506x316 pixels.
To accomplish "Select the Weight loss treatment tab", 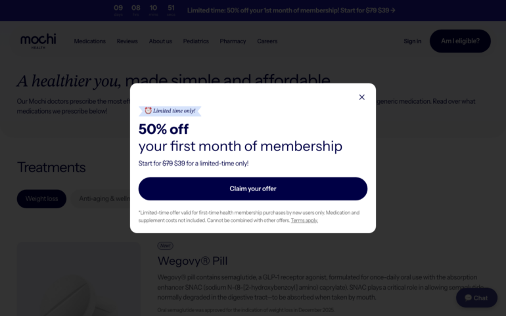I will (41, 198).
